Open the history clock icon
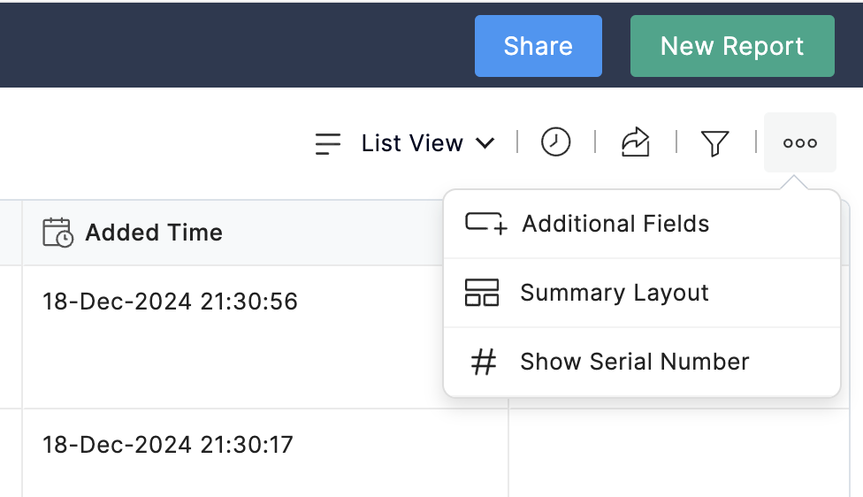The width and height of the screenshot is (863, 497). pos(555,142)
